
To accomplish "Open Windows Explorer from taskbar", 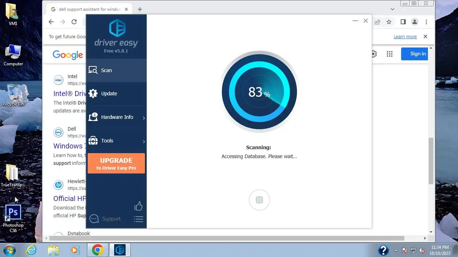I will [53, 250].
